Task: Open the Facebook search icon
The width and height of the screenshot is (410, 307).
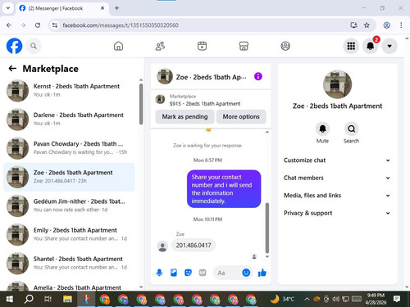Action: coord(34,46)
